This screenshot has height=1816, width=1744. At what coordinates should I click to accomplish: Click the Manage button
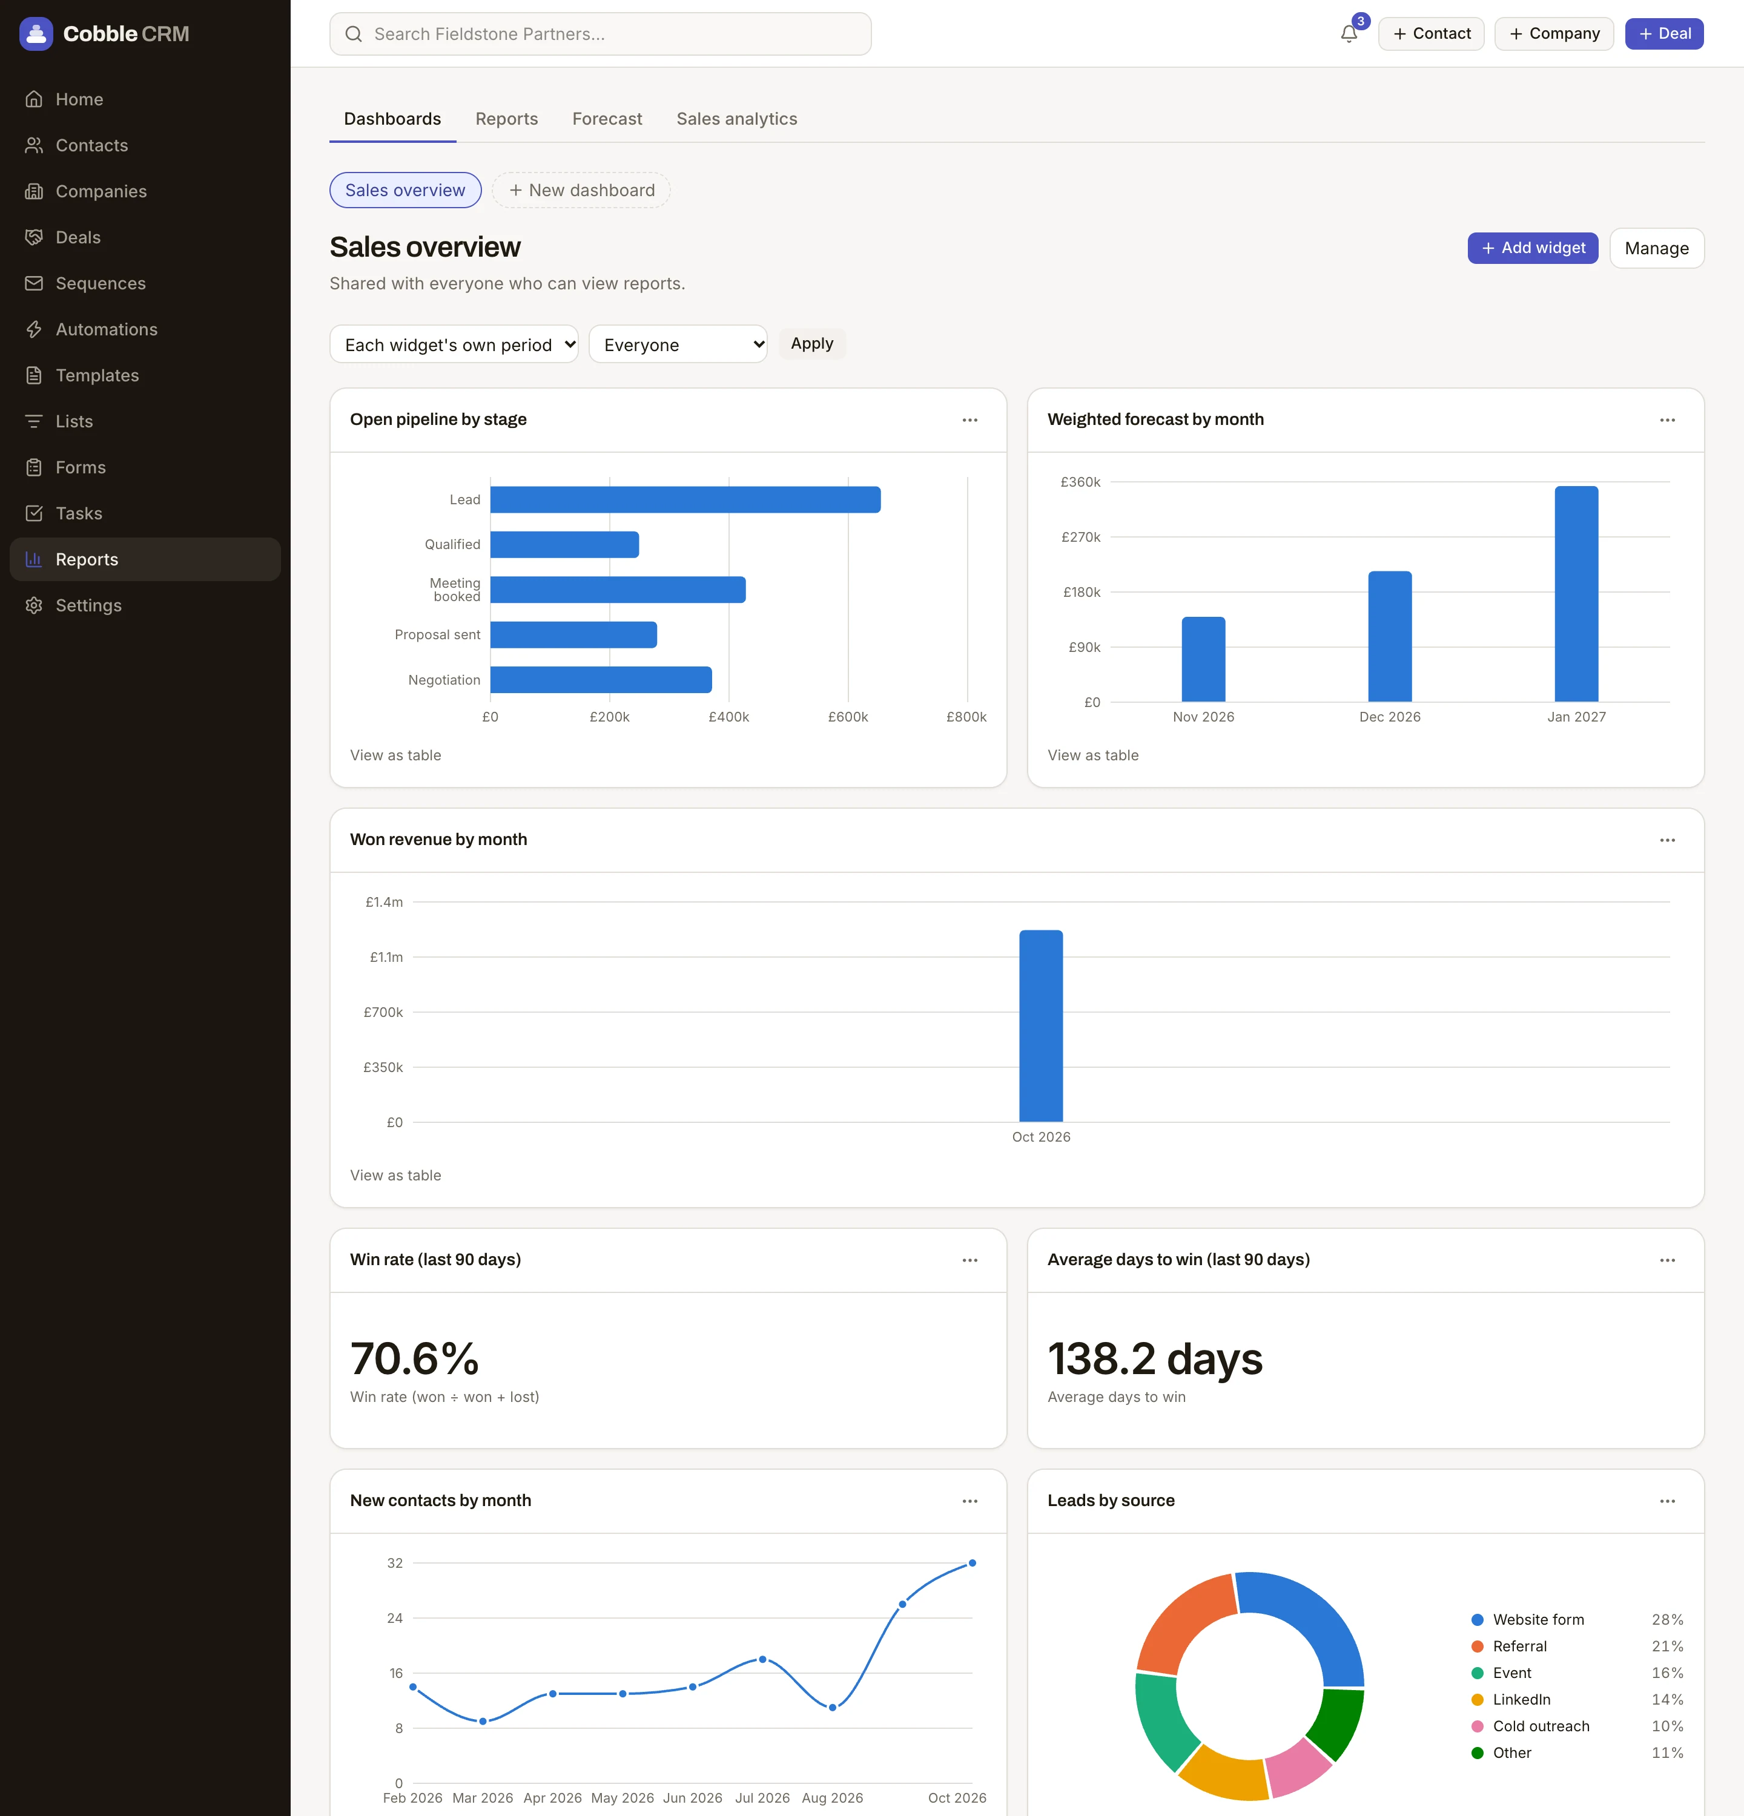tap(1656, 248)
